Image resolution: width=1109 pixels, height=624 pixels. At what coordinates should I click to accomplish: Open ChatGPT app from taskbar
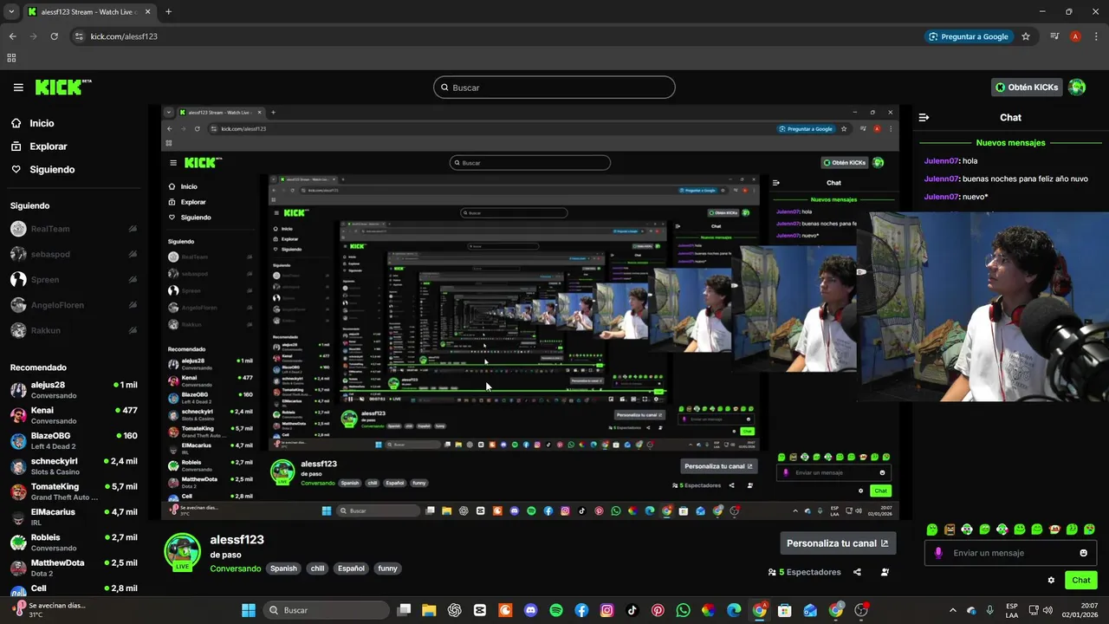click(455, 610)
